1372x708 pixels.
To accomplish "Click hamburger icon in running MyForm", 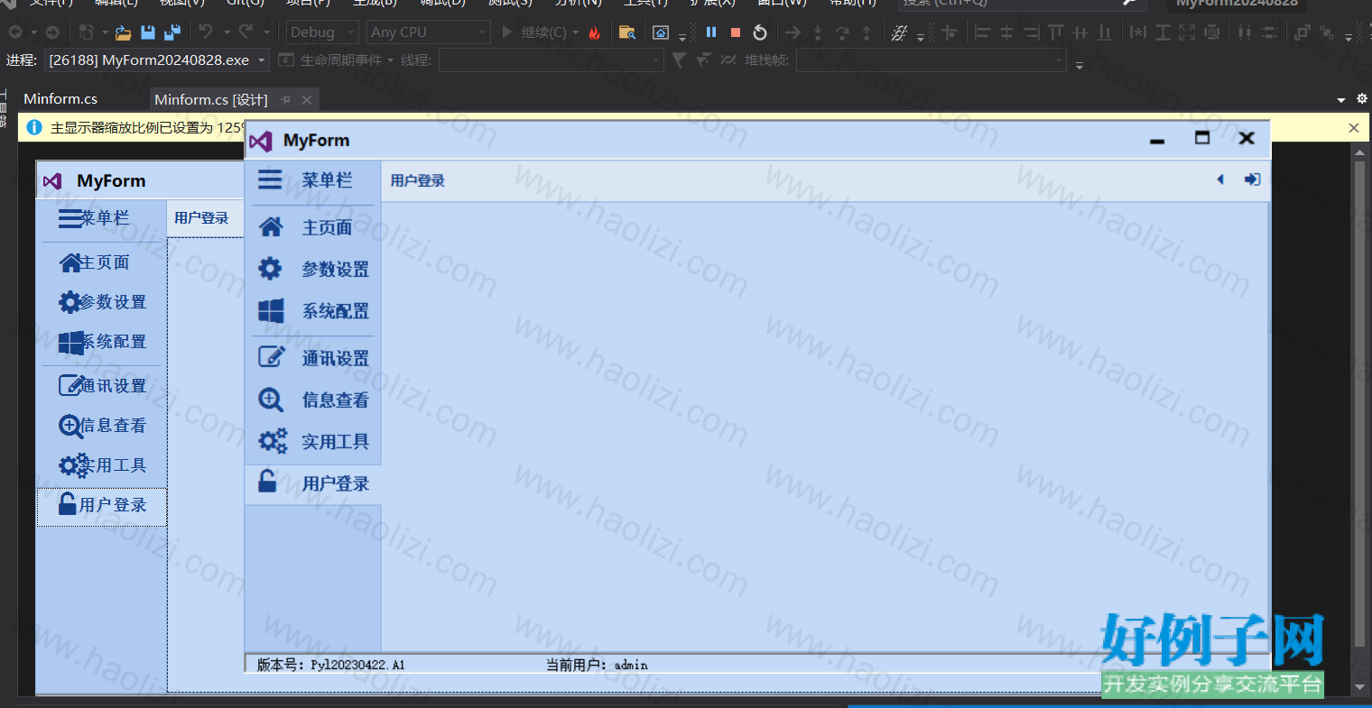I will (x=270, y=179).
